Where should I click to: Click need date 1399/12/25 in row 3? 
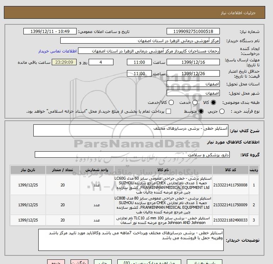28,220
